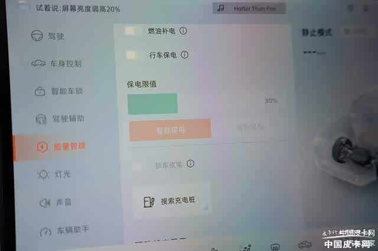Image resolution: width=378 pixels, height=251 pixels.
Task: Choose the orange 智能保电 button
Action: [x=170, y=130]
